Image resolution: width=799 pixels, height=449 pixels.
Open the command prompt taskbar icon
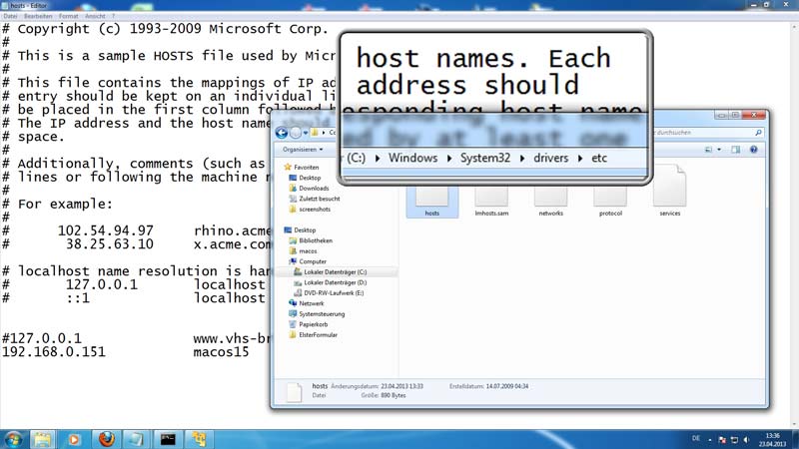click(168, 439)
